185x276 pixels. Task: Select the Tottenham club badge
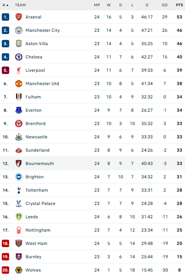pyautogui.click(x=18, y=190)
